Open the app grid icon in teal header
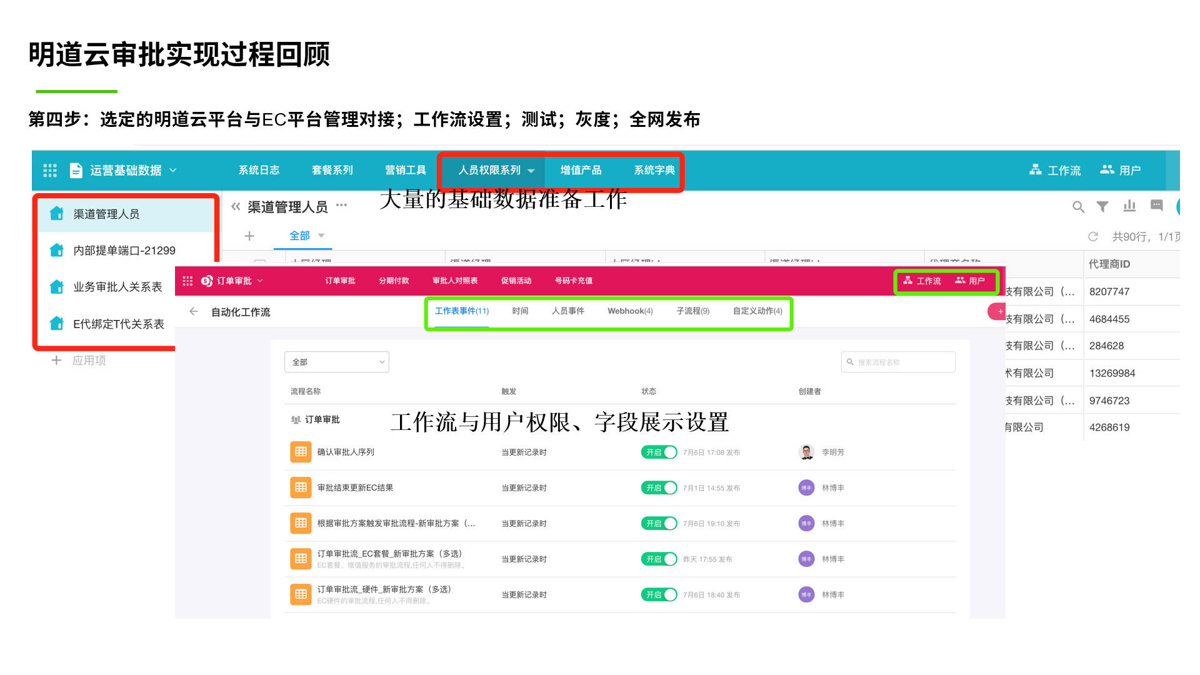This screenshot has width=1200, height=675. [50, 171]
